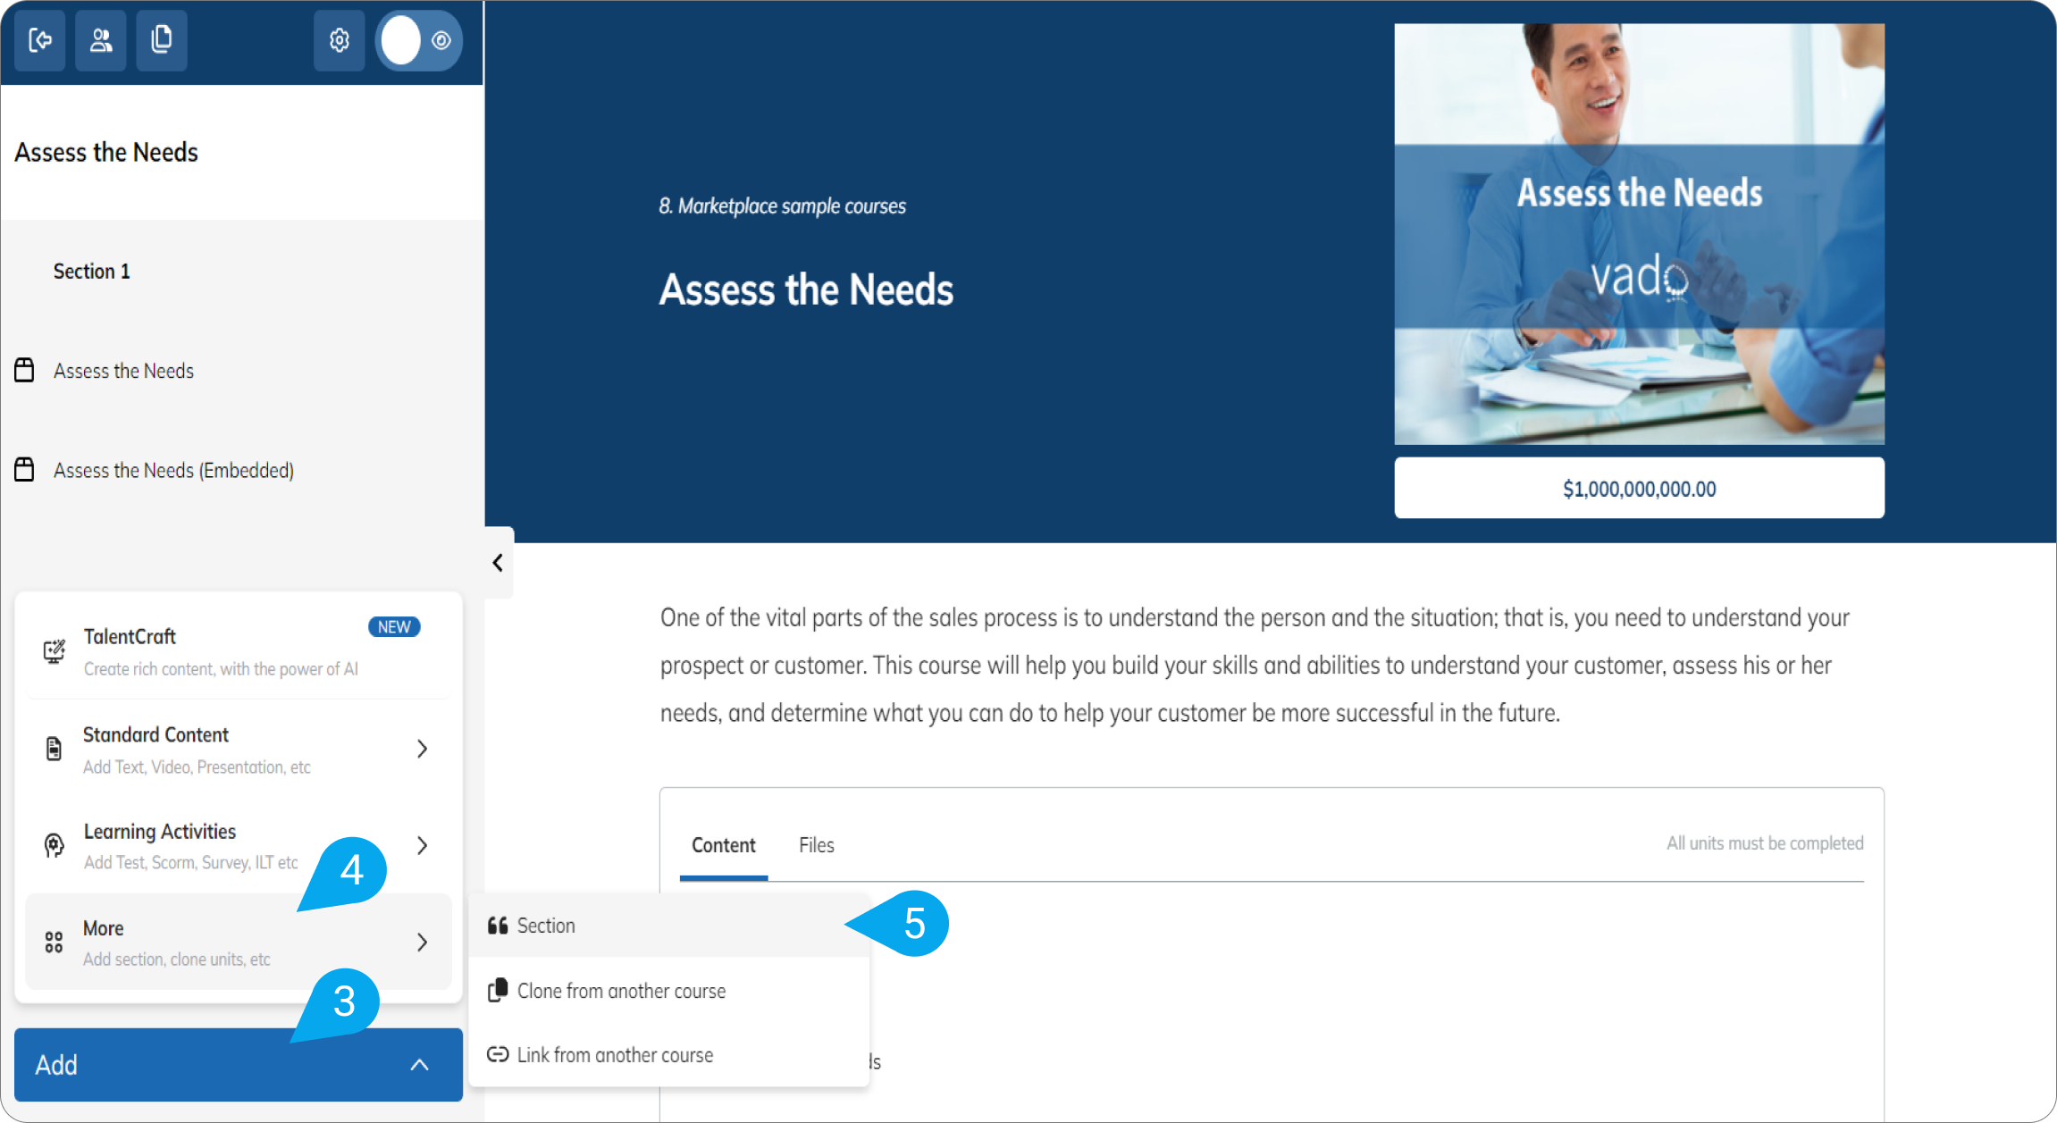Switch to the Files tab

coord(816,844)
